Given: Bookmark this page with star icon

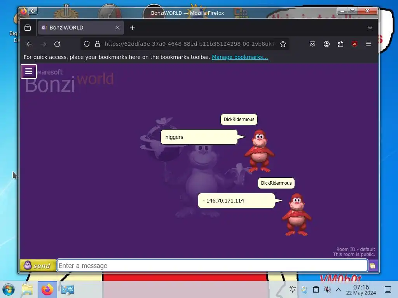Looking at the screenshot, I should pos(283,44).
